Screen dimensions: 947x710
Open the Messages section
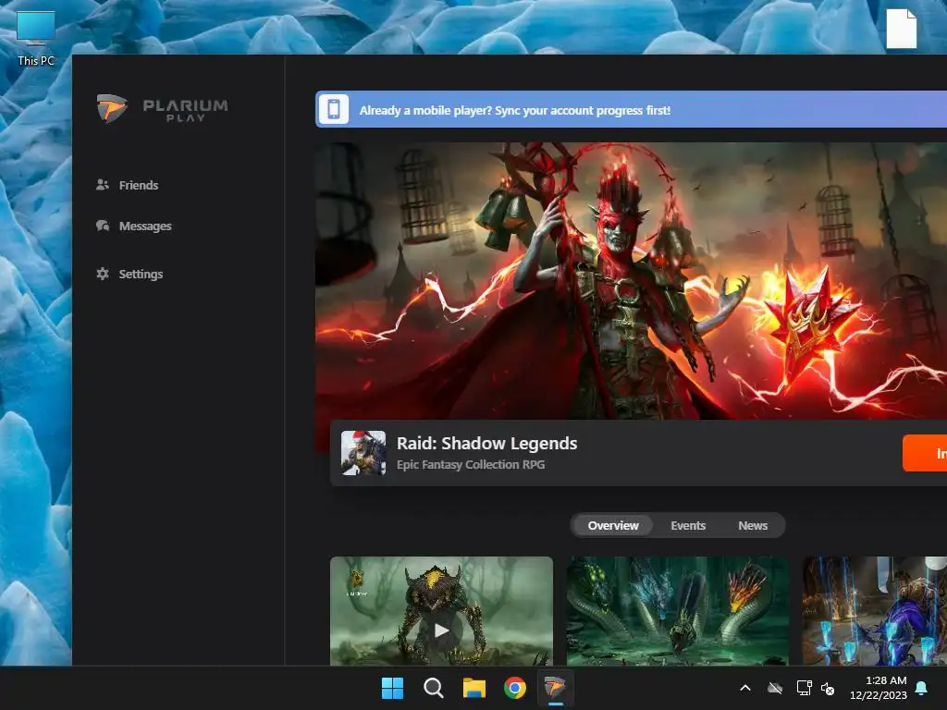pyautogui.click(x=133, y=226)
